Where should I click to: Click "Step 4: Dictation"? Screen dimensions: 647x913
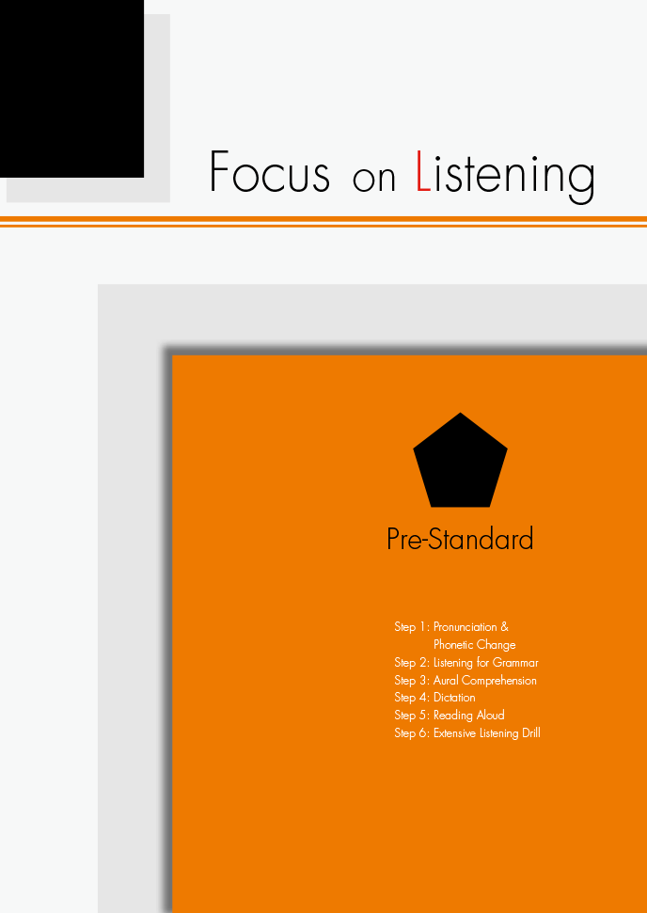click(434, 698)
